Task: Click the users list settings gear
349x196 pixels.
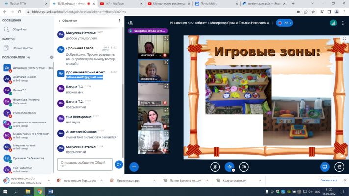Action: coord(52,57)
